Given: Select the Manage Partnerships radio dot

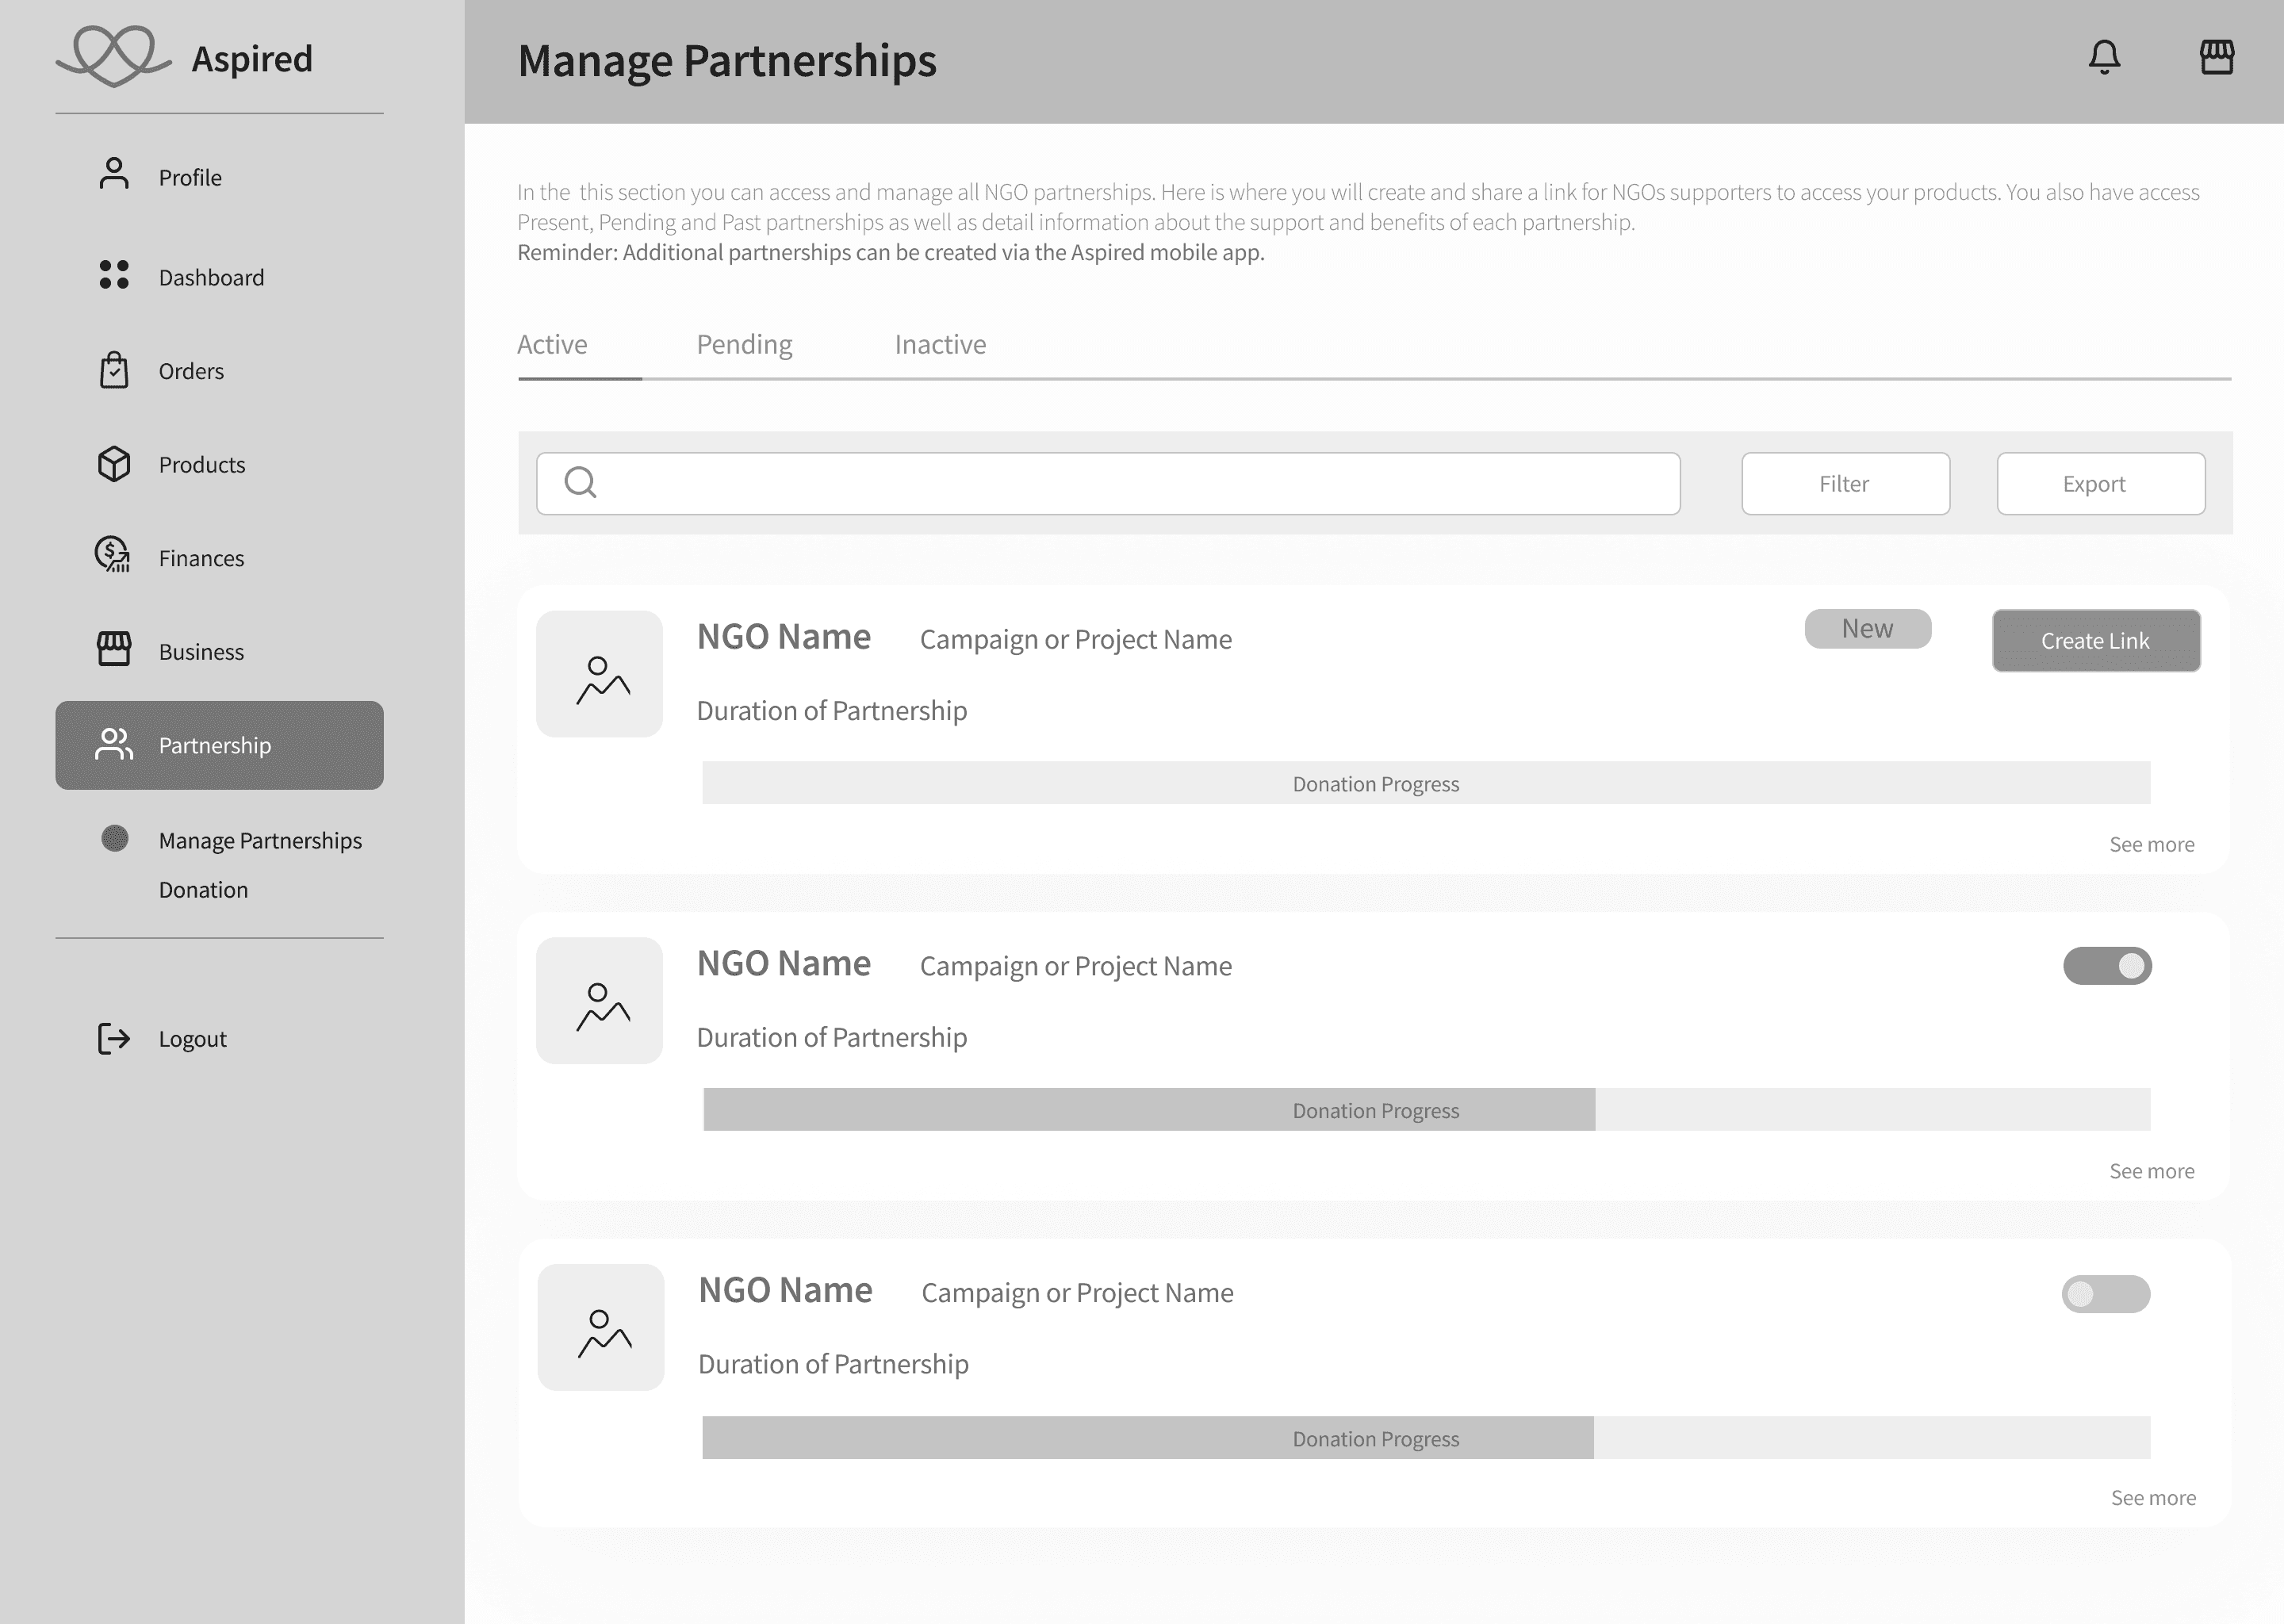Looking at the screenshot, I should click(x=115, y=839).
